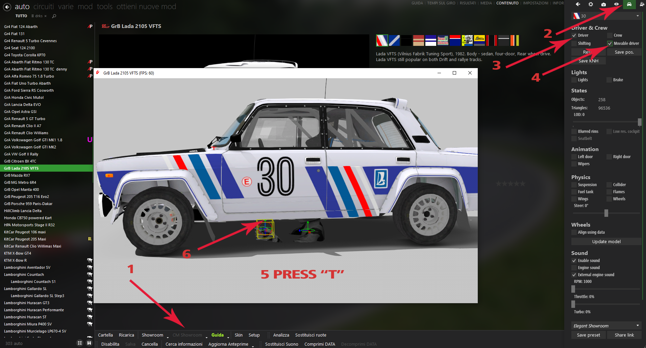The width and height of the screenshot is (646, 348).
Task: Select the multiple cars tab icon
Action: coord(642,4)
